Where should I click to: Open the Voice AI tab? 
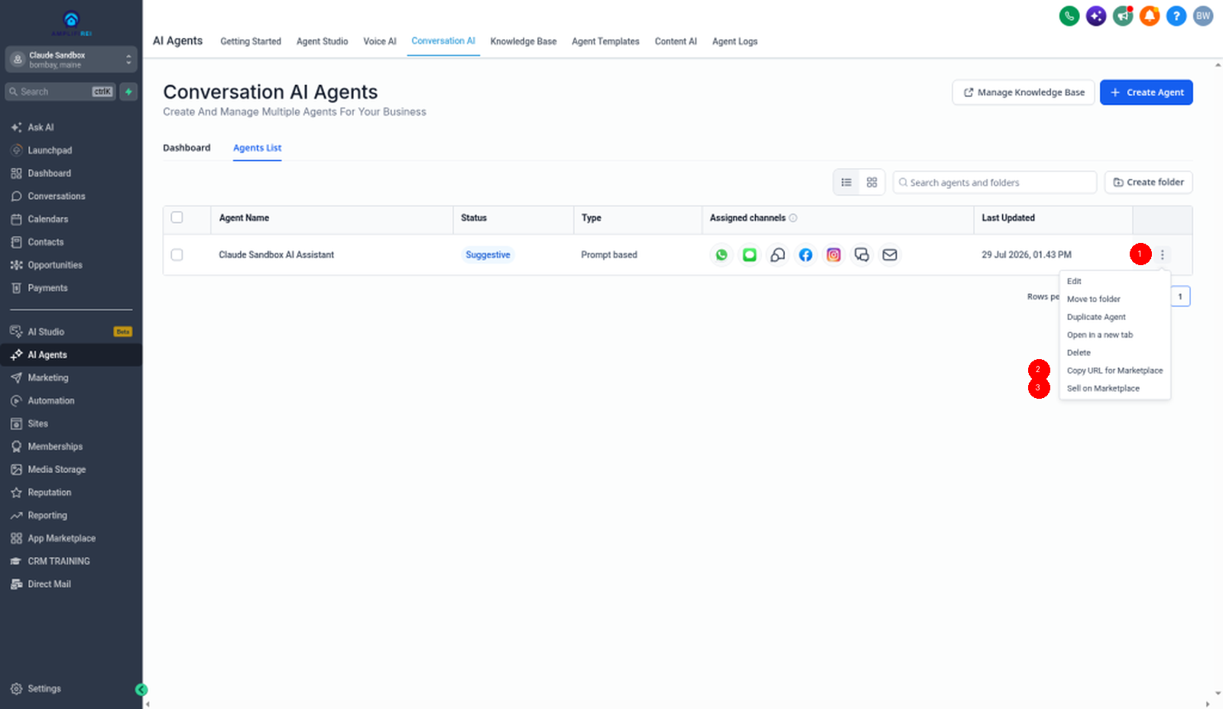click(x=380, y=41)
